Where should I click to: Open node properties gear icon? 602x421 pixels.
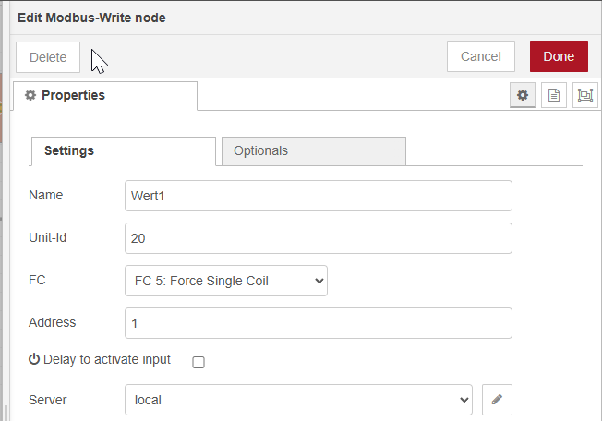[x=523, y=95]
